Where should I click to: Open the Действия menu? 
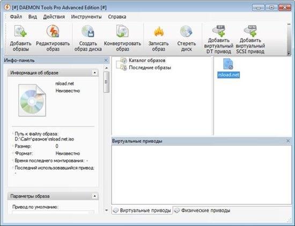click(x=54, y=17)
